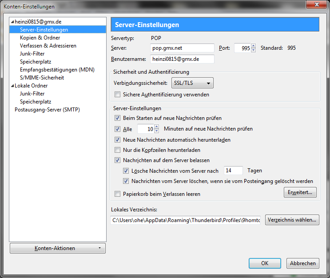Select the Lokale Ordner entry

(31, 86)
